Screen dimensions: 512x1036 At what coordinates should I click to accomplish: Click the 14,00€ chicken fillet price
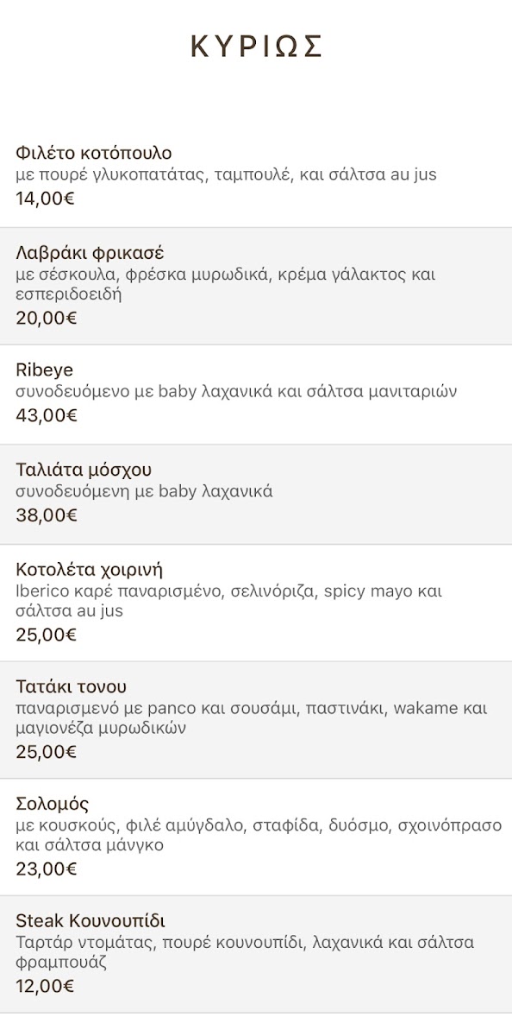click(x=46, y=198)
